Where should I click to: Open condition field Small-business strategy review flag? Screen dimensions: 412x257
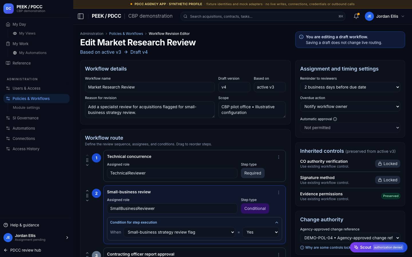click(179, 232)
